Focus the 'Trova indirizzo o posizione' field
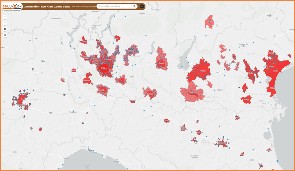The image size is (295, 171). [x=114, y=6]
